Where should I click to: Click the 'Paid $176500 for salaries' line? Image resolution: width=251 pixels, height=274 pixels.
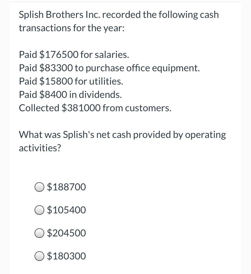point(74,55)
